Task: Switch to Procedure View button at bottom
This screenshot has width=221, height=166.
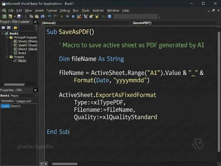Action: pos(41,164)
